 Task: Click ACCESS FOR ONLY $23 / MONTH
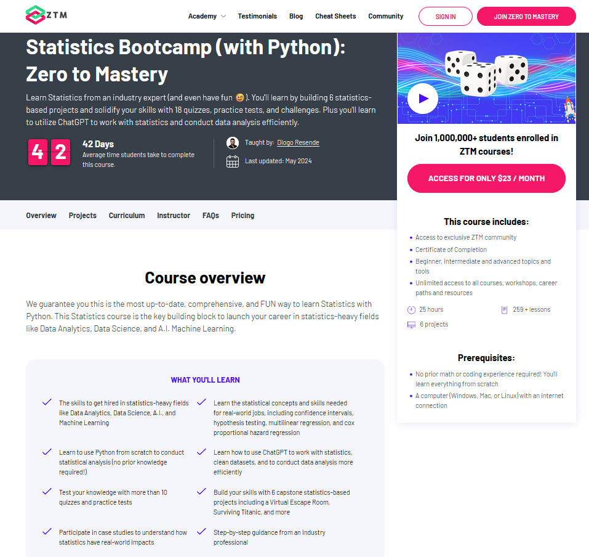486,178
